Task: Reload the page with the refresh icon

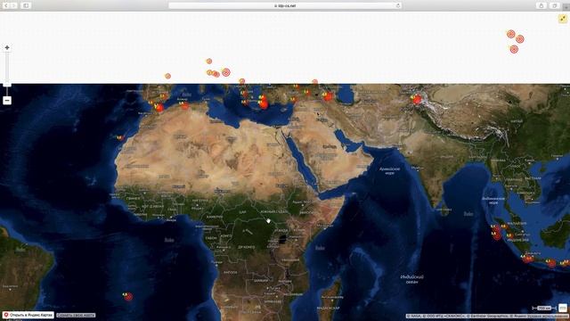Action: coord(398,6)
